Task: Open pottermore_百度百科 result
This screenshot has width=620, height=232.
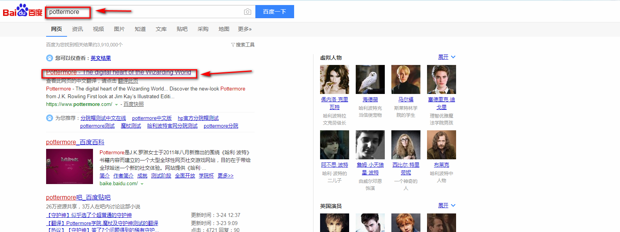Action: coord(75,142)
